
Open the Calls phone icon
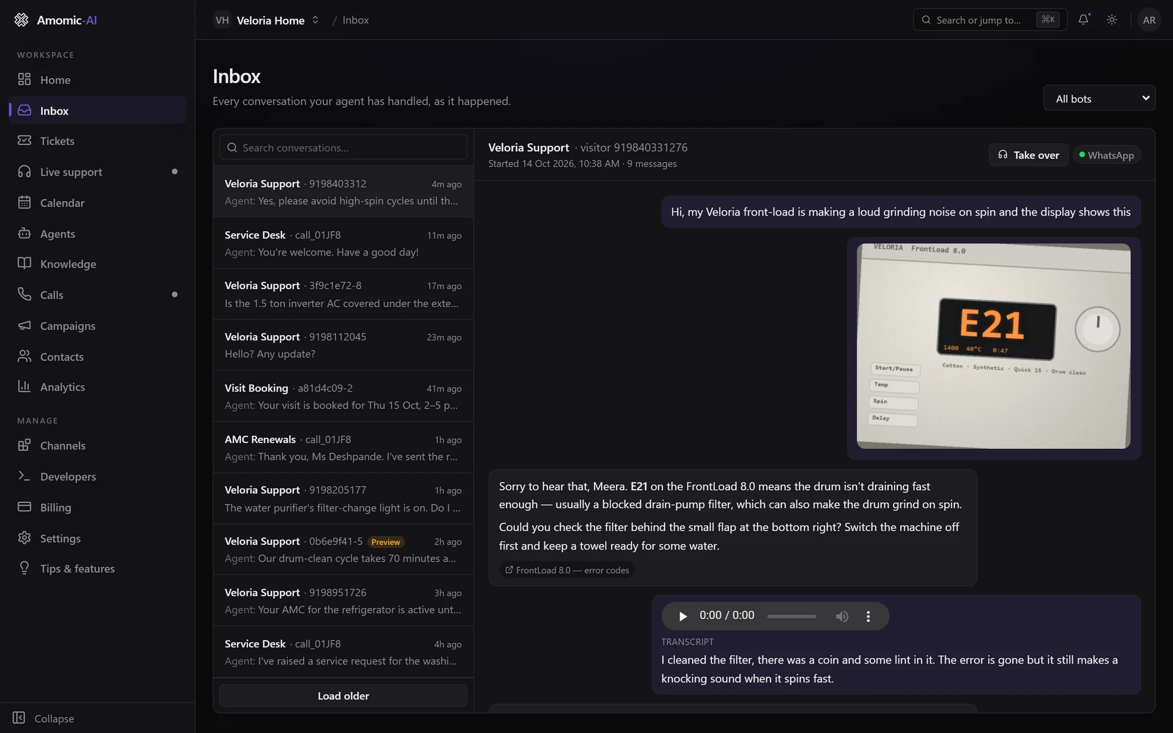[x=24, y=294]
